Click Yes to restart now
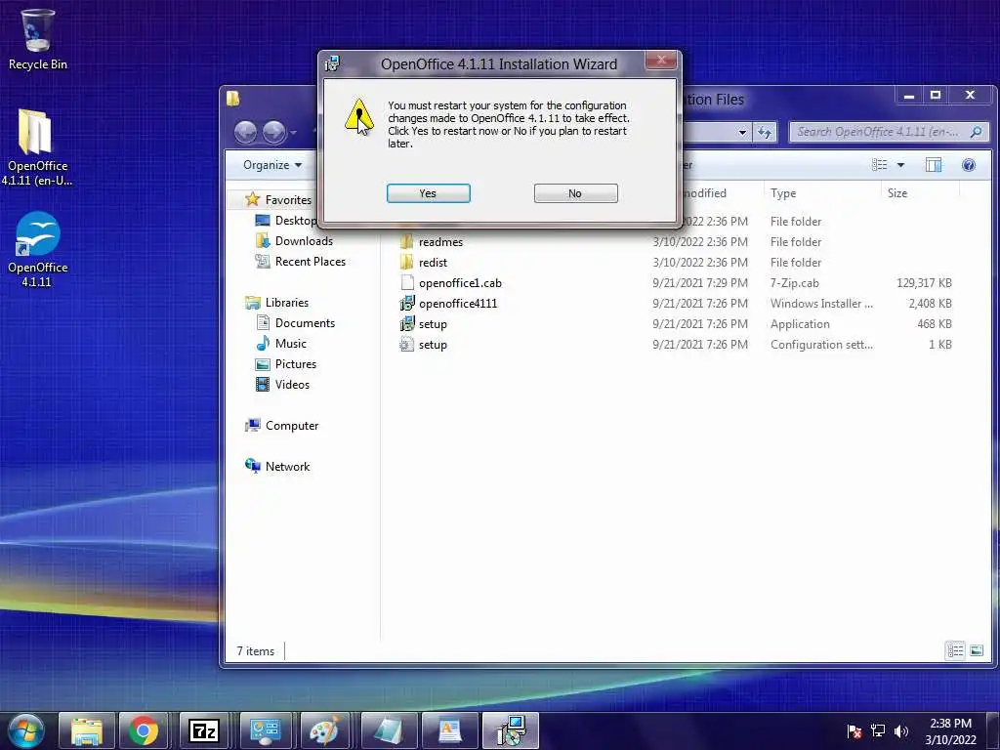 tap(428, 193)
